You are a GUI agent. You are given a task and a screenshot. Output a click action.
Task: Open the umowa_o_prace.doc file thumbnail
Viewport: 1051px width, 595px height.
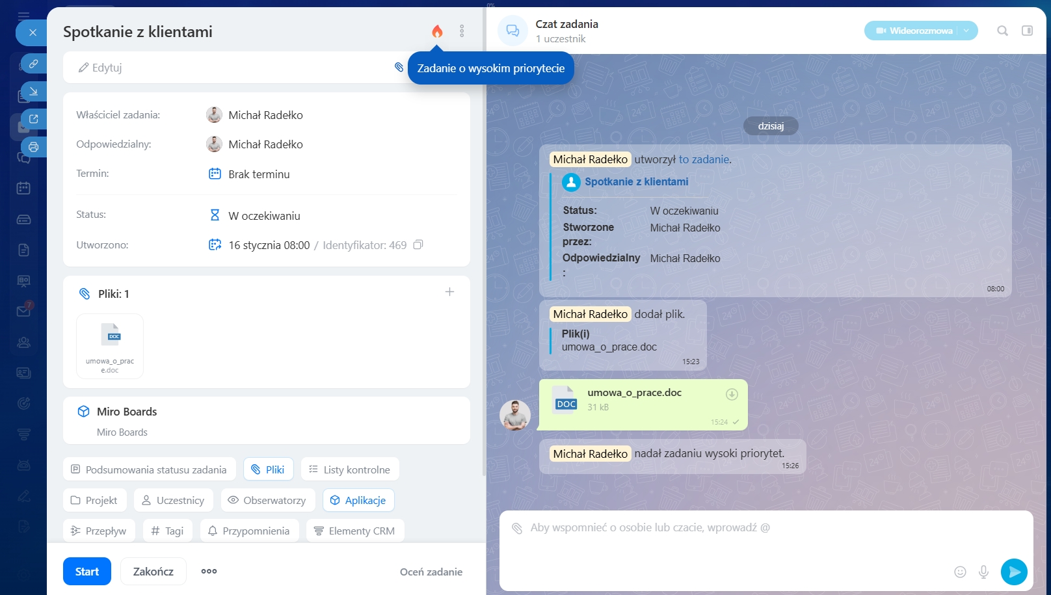tap(110, 346)
